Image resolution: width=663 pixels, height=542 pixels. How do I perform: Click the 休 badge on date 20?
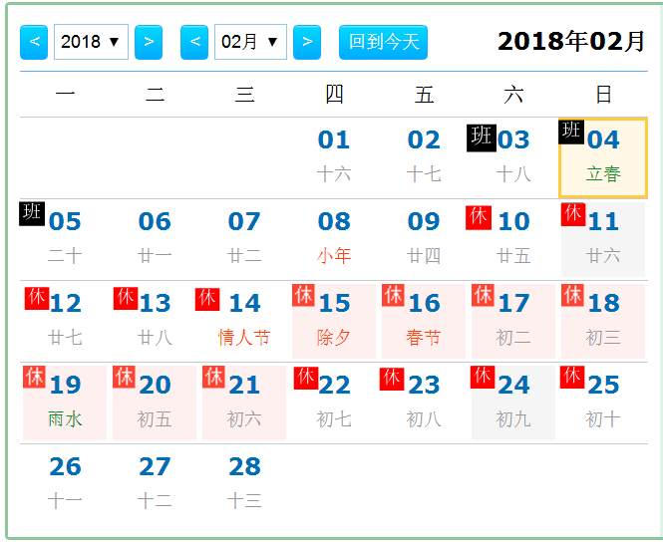pyautogui.click(x=124, y=377)
